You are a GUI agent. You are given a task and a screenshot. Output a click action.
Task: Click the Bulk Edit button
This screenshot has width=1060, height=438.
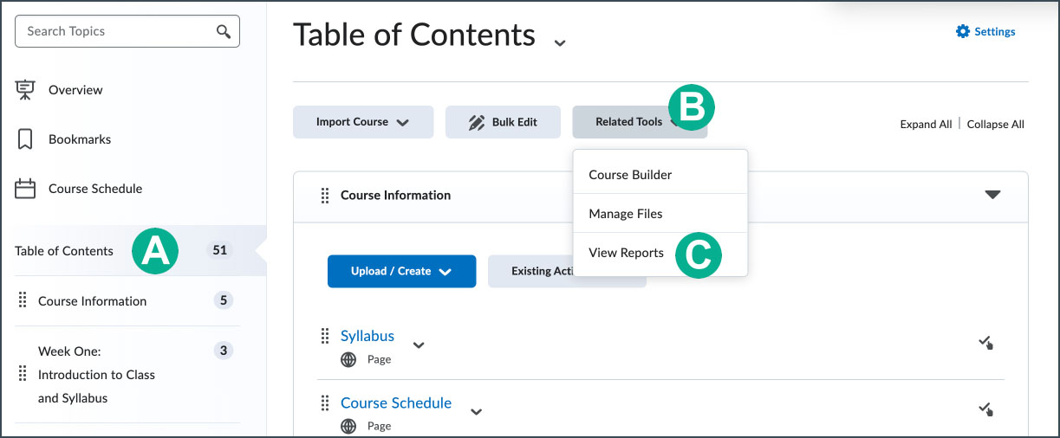click(x=503, y=122)
